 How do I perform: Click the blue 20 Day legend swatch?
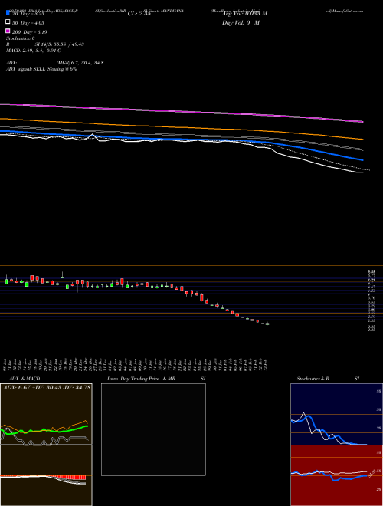tap(8, 13)
